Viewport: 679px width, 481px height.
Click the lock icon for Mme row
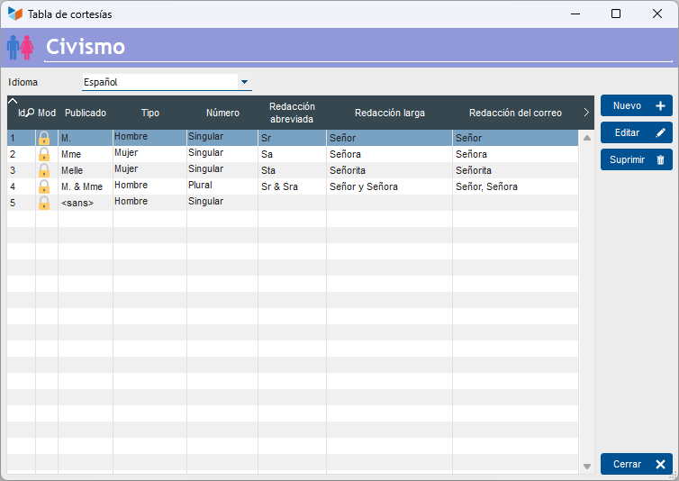[43, 154]
